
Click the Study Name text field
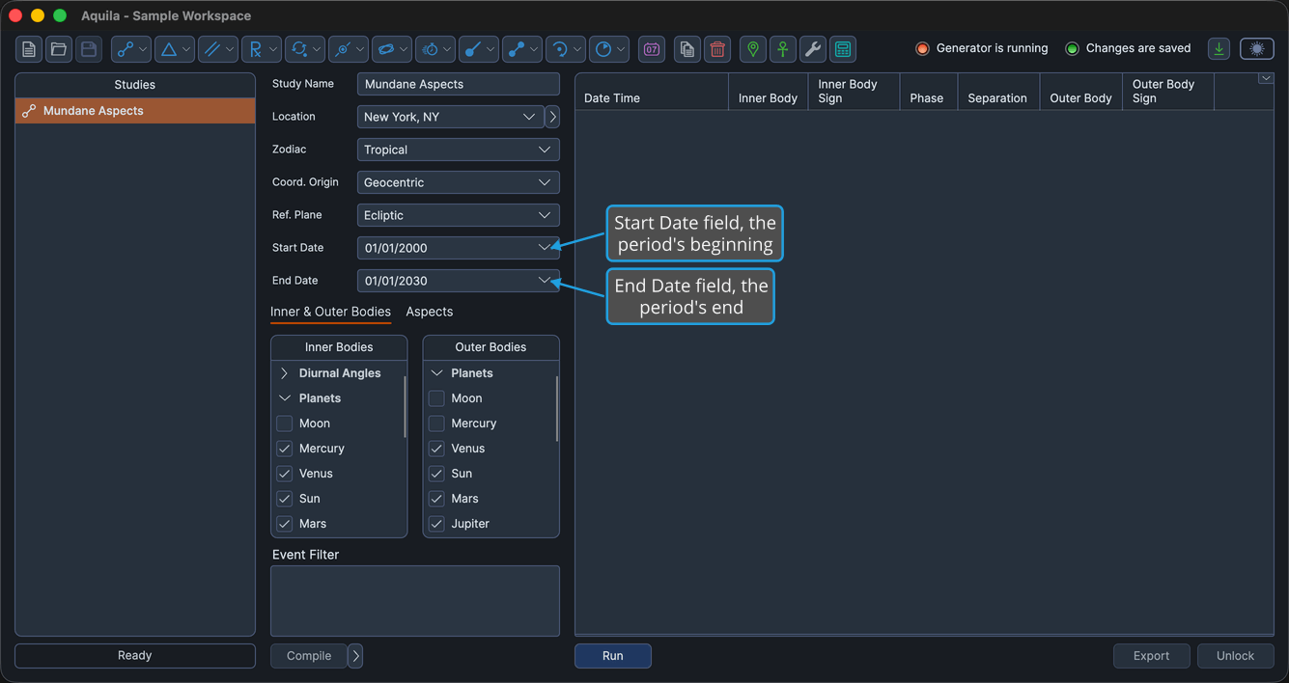click(x=458, y=84)
